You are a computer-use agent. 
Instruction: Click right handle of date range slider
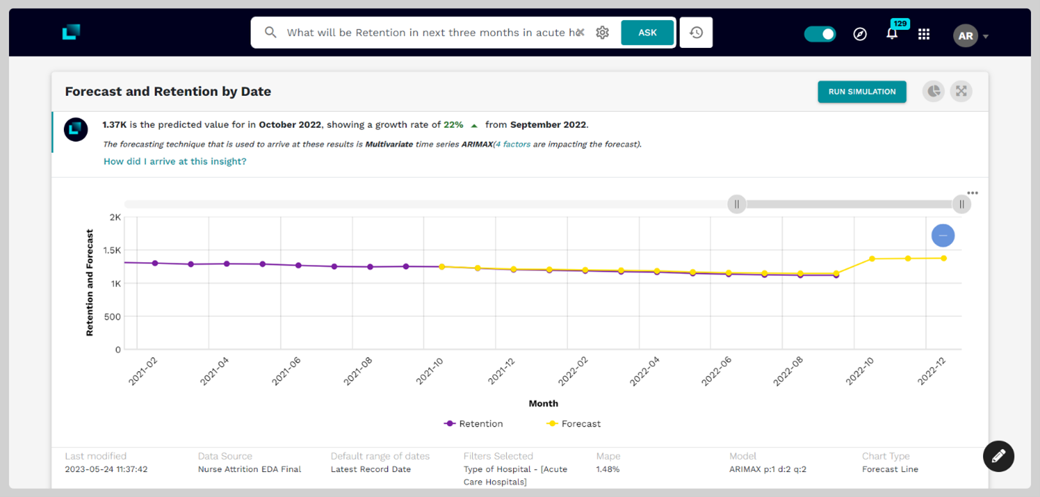point(961,204)
